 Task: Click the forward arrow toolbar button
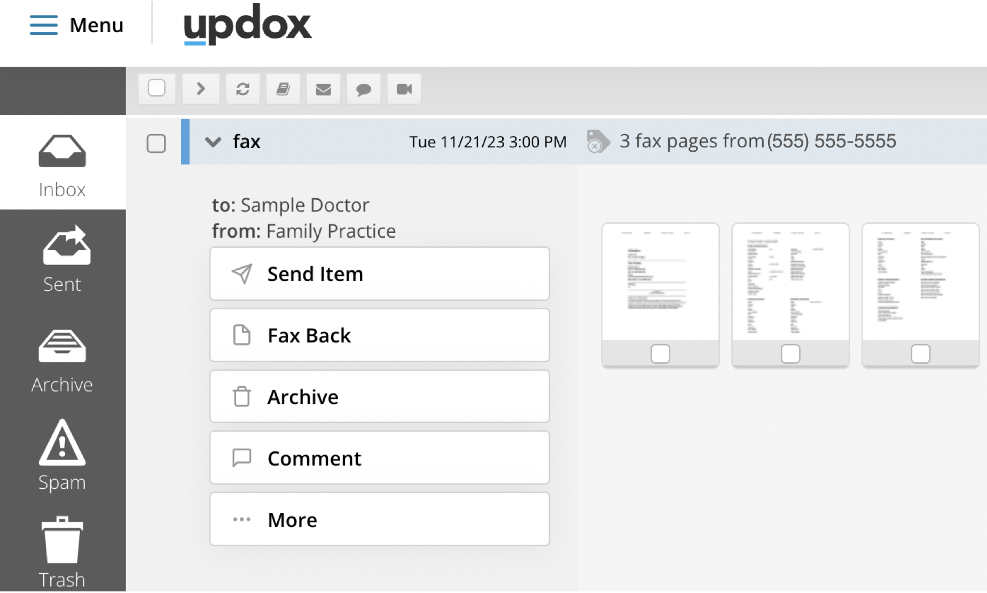(201, 89)
